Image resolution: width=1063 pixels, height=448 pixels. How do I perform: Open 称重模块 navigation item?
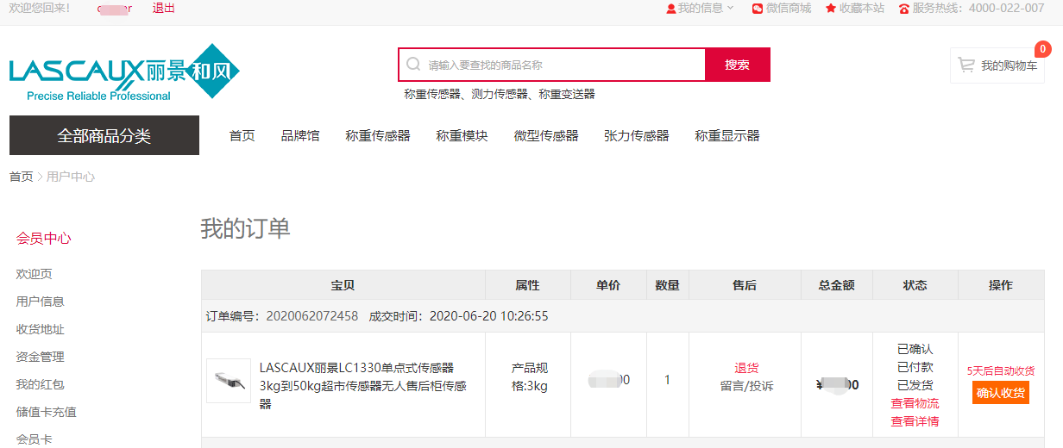(462, 136)
